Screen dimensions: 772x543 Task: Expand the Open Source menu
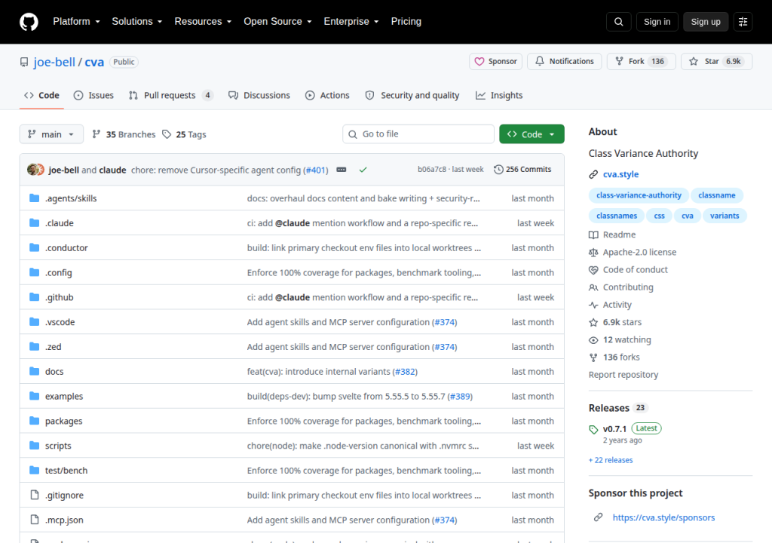point(277,22)
